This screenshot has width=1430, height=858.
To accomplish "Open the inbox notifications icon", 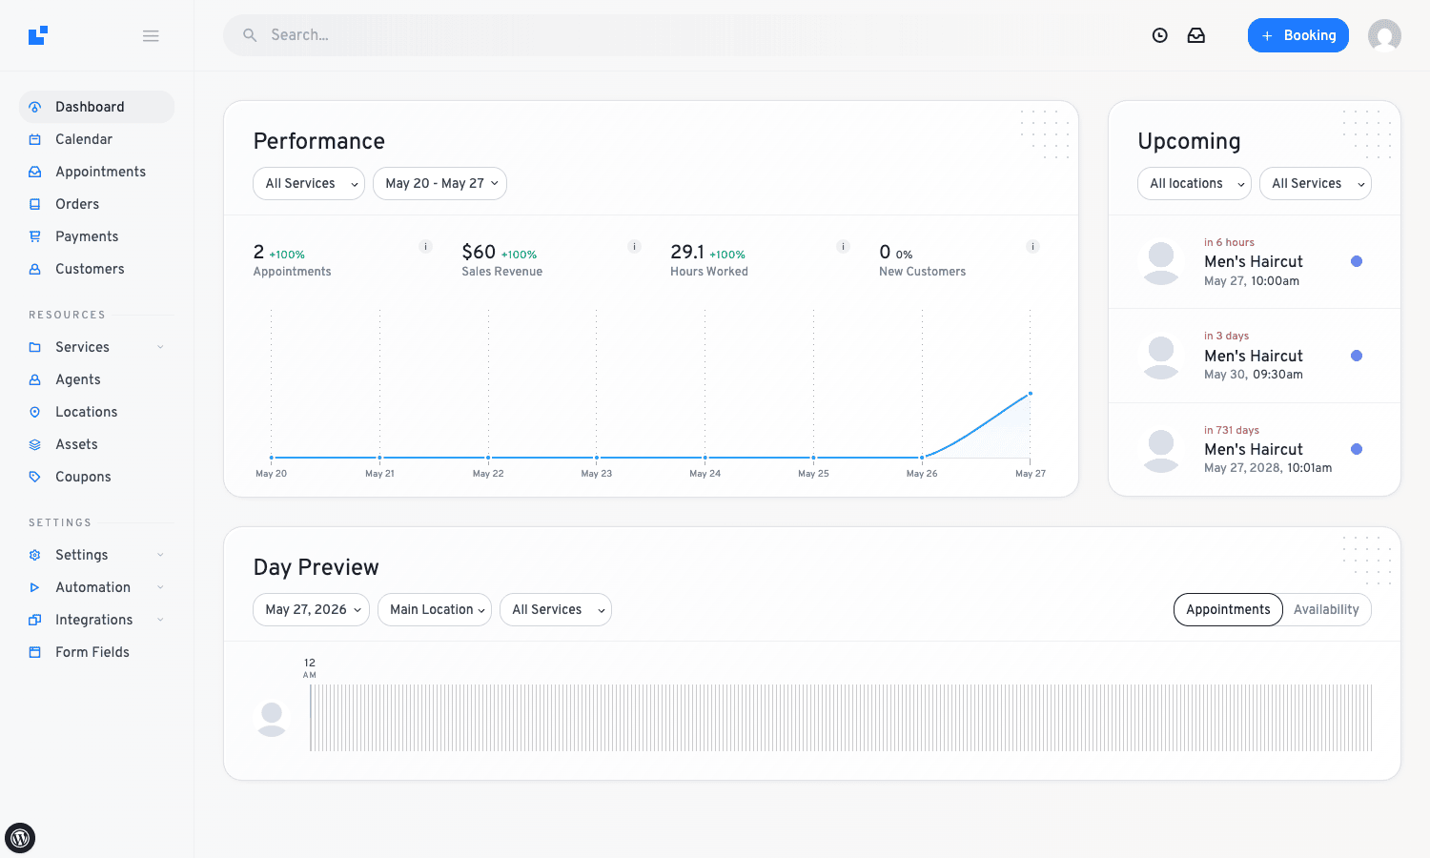I will [x=1196, y=35].
